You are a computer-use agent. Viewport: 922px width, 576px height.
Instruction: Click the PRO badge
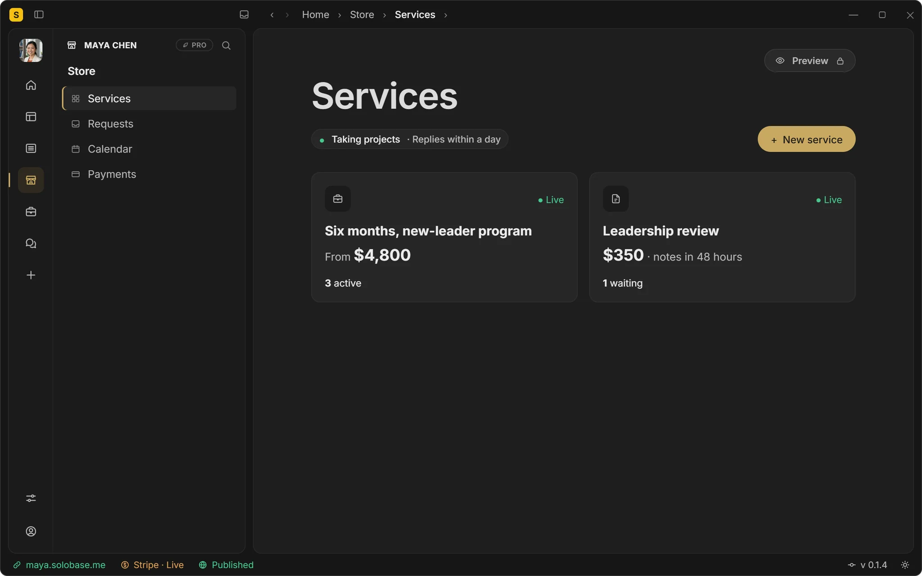point(194,45)
